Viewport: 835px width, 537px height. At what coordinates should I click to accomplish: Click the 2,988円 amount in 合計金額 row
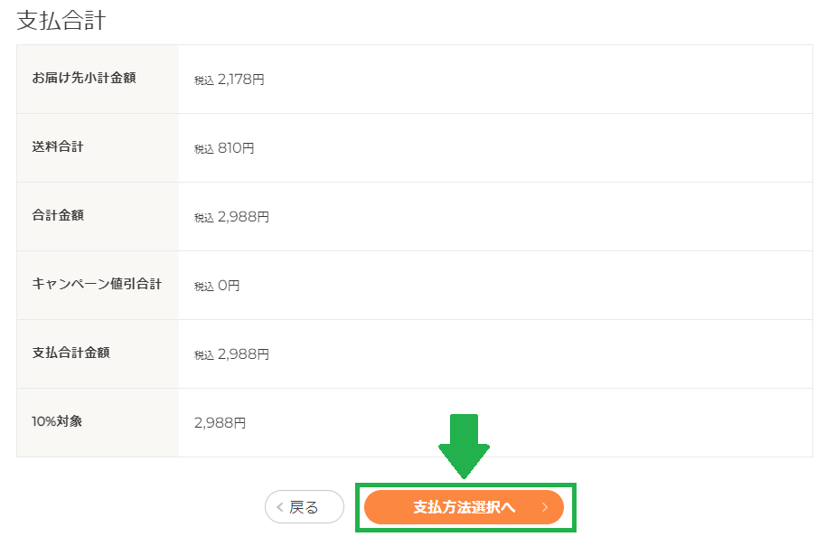243,217
